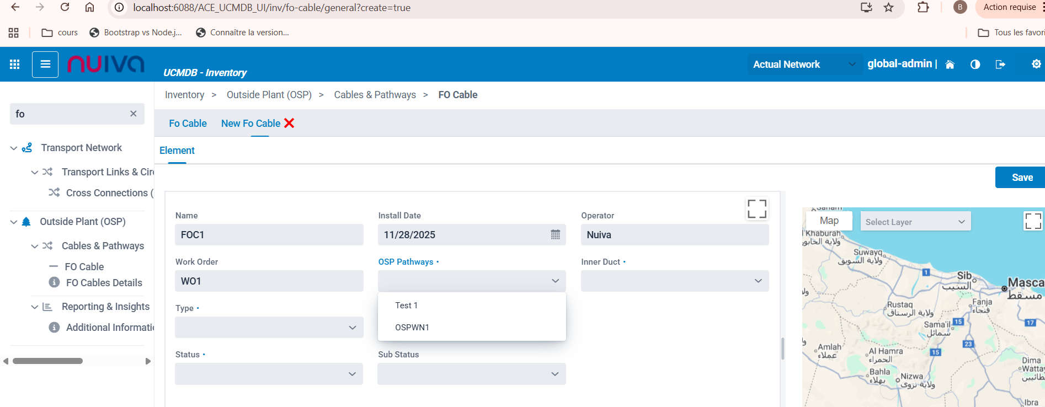Close the New Fo Cable tab
Screen dimensions: 1045x407
coord(289,124)
